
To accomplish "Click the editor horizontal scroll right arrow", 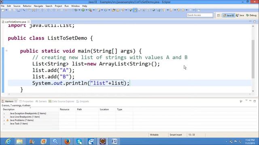I will pos(250,94).
